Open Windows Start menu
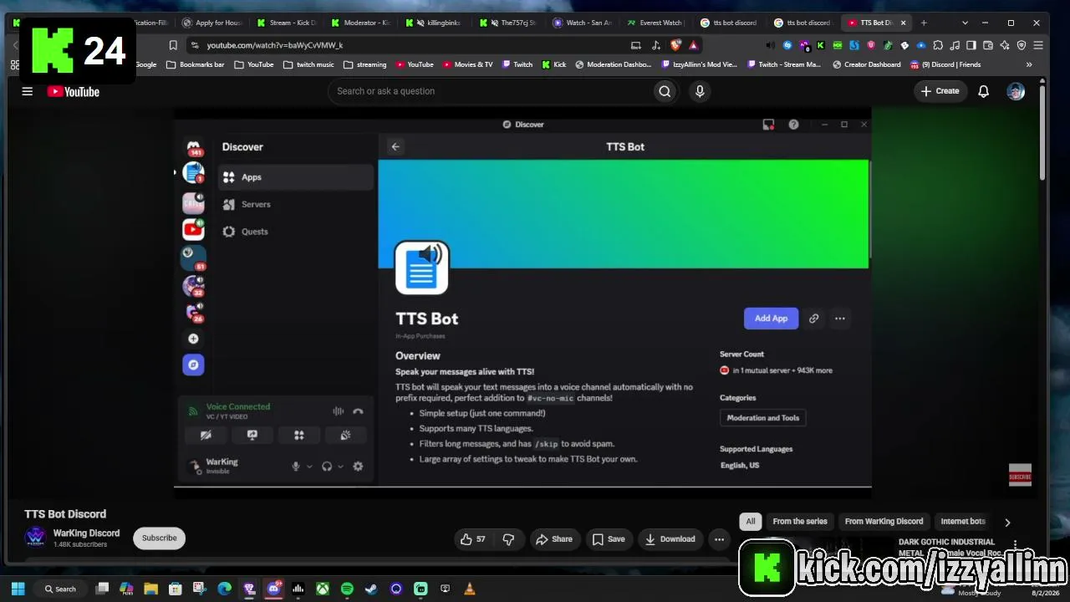This screenshot has width=1070, height=602. (18, 589)
